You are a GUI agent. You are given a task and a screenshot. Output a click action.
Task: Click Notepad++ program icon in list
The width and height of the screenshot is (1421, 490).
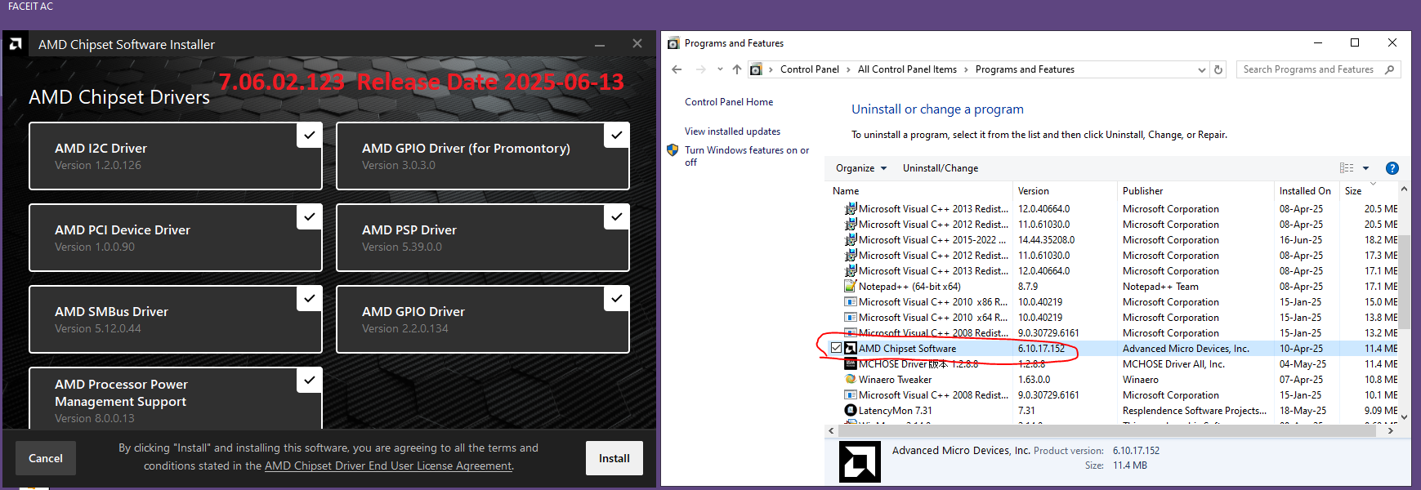click(x=851, y=287)
